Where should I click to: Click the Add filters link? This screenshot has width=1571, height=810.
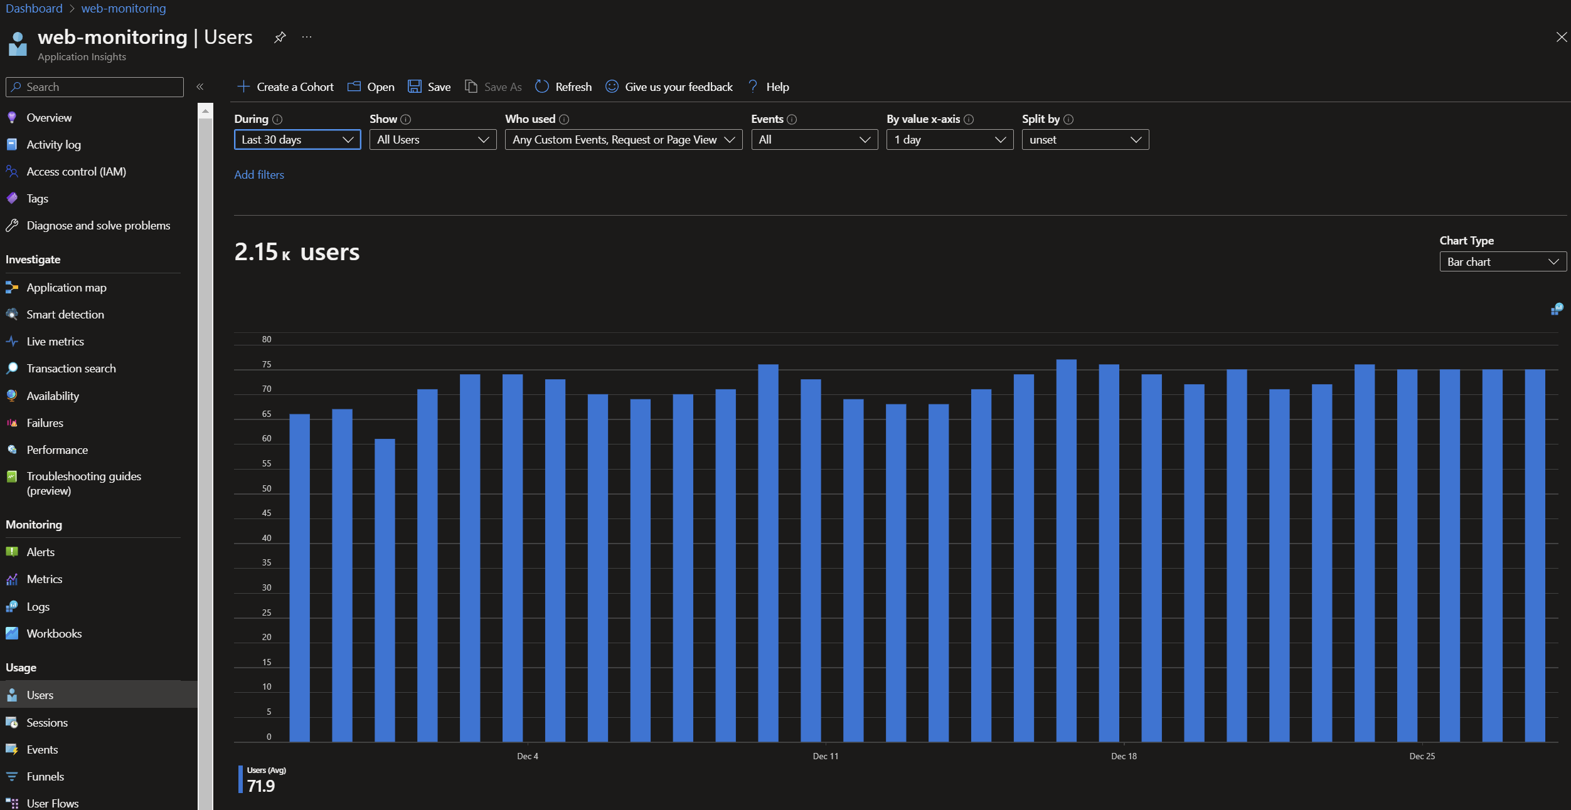(x=259, y=174)
